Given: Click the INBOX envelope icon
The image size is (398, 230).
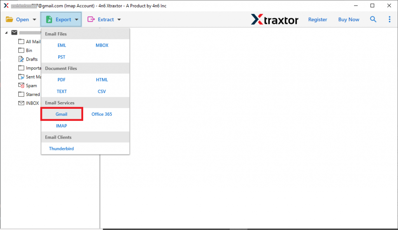Looking at the screenshot, I should [21, 103].
